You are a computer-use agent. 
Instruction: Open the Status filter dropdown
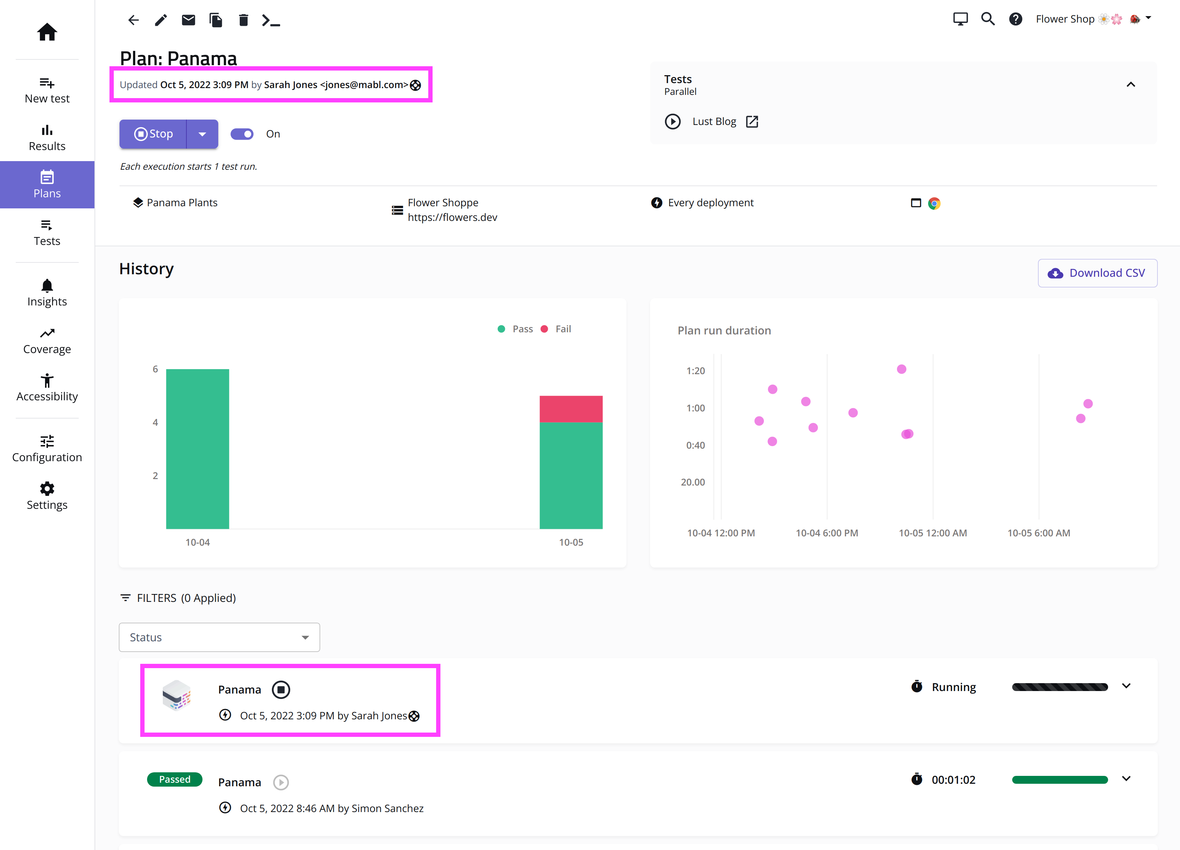(x=219, y=637)
